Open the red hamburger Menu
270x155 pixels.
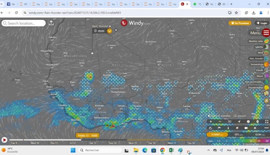point(266,33)
